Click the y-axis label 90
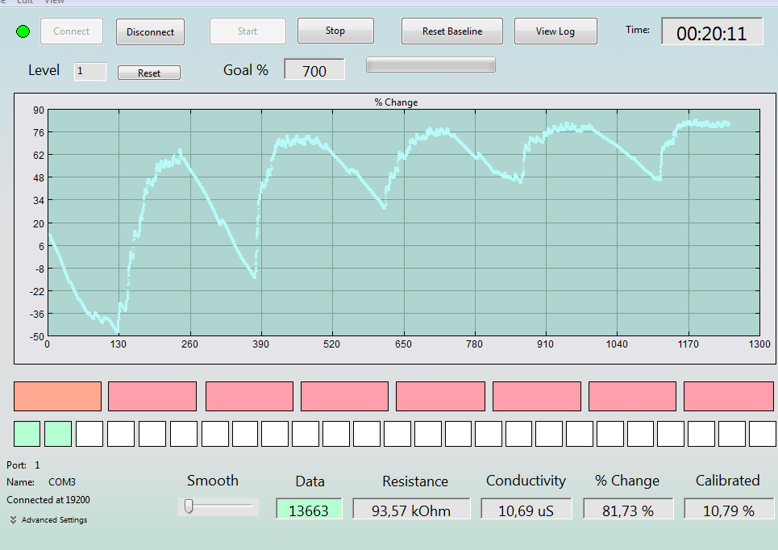 [x=39, y=110]
